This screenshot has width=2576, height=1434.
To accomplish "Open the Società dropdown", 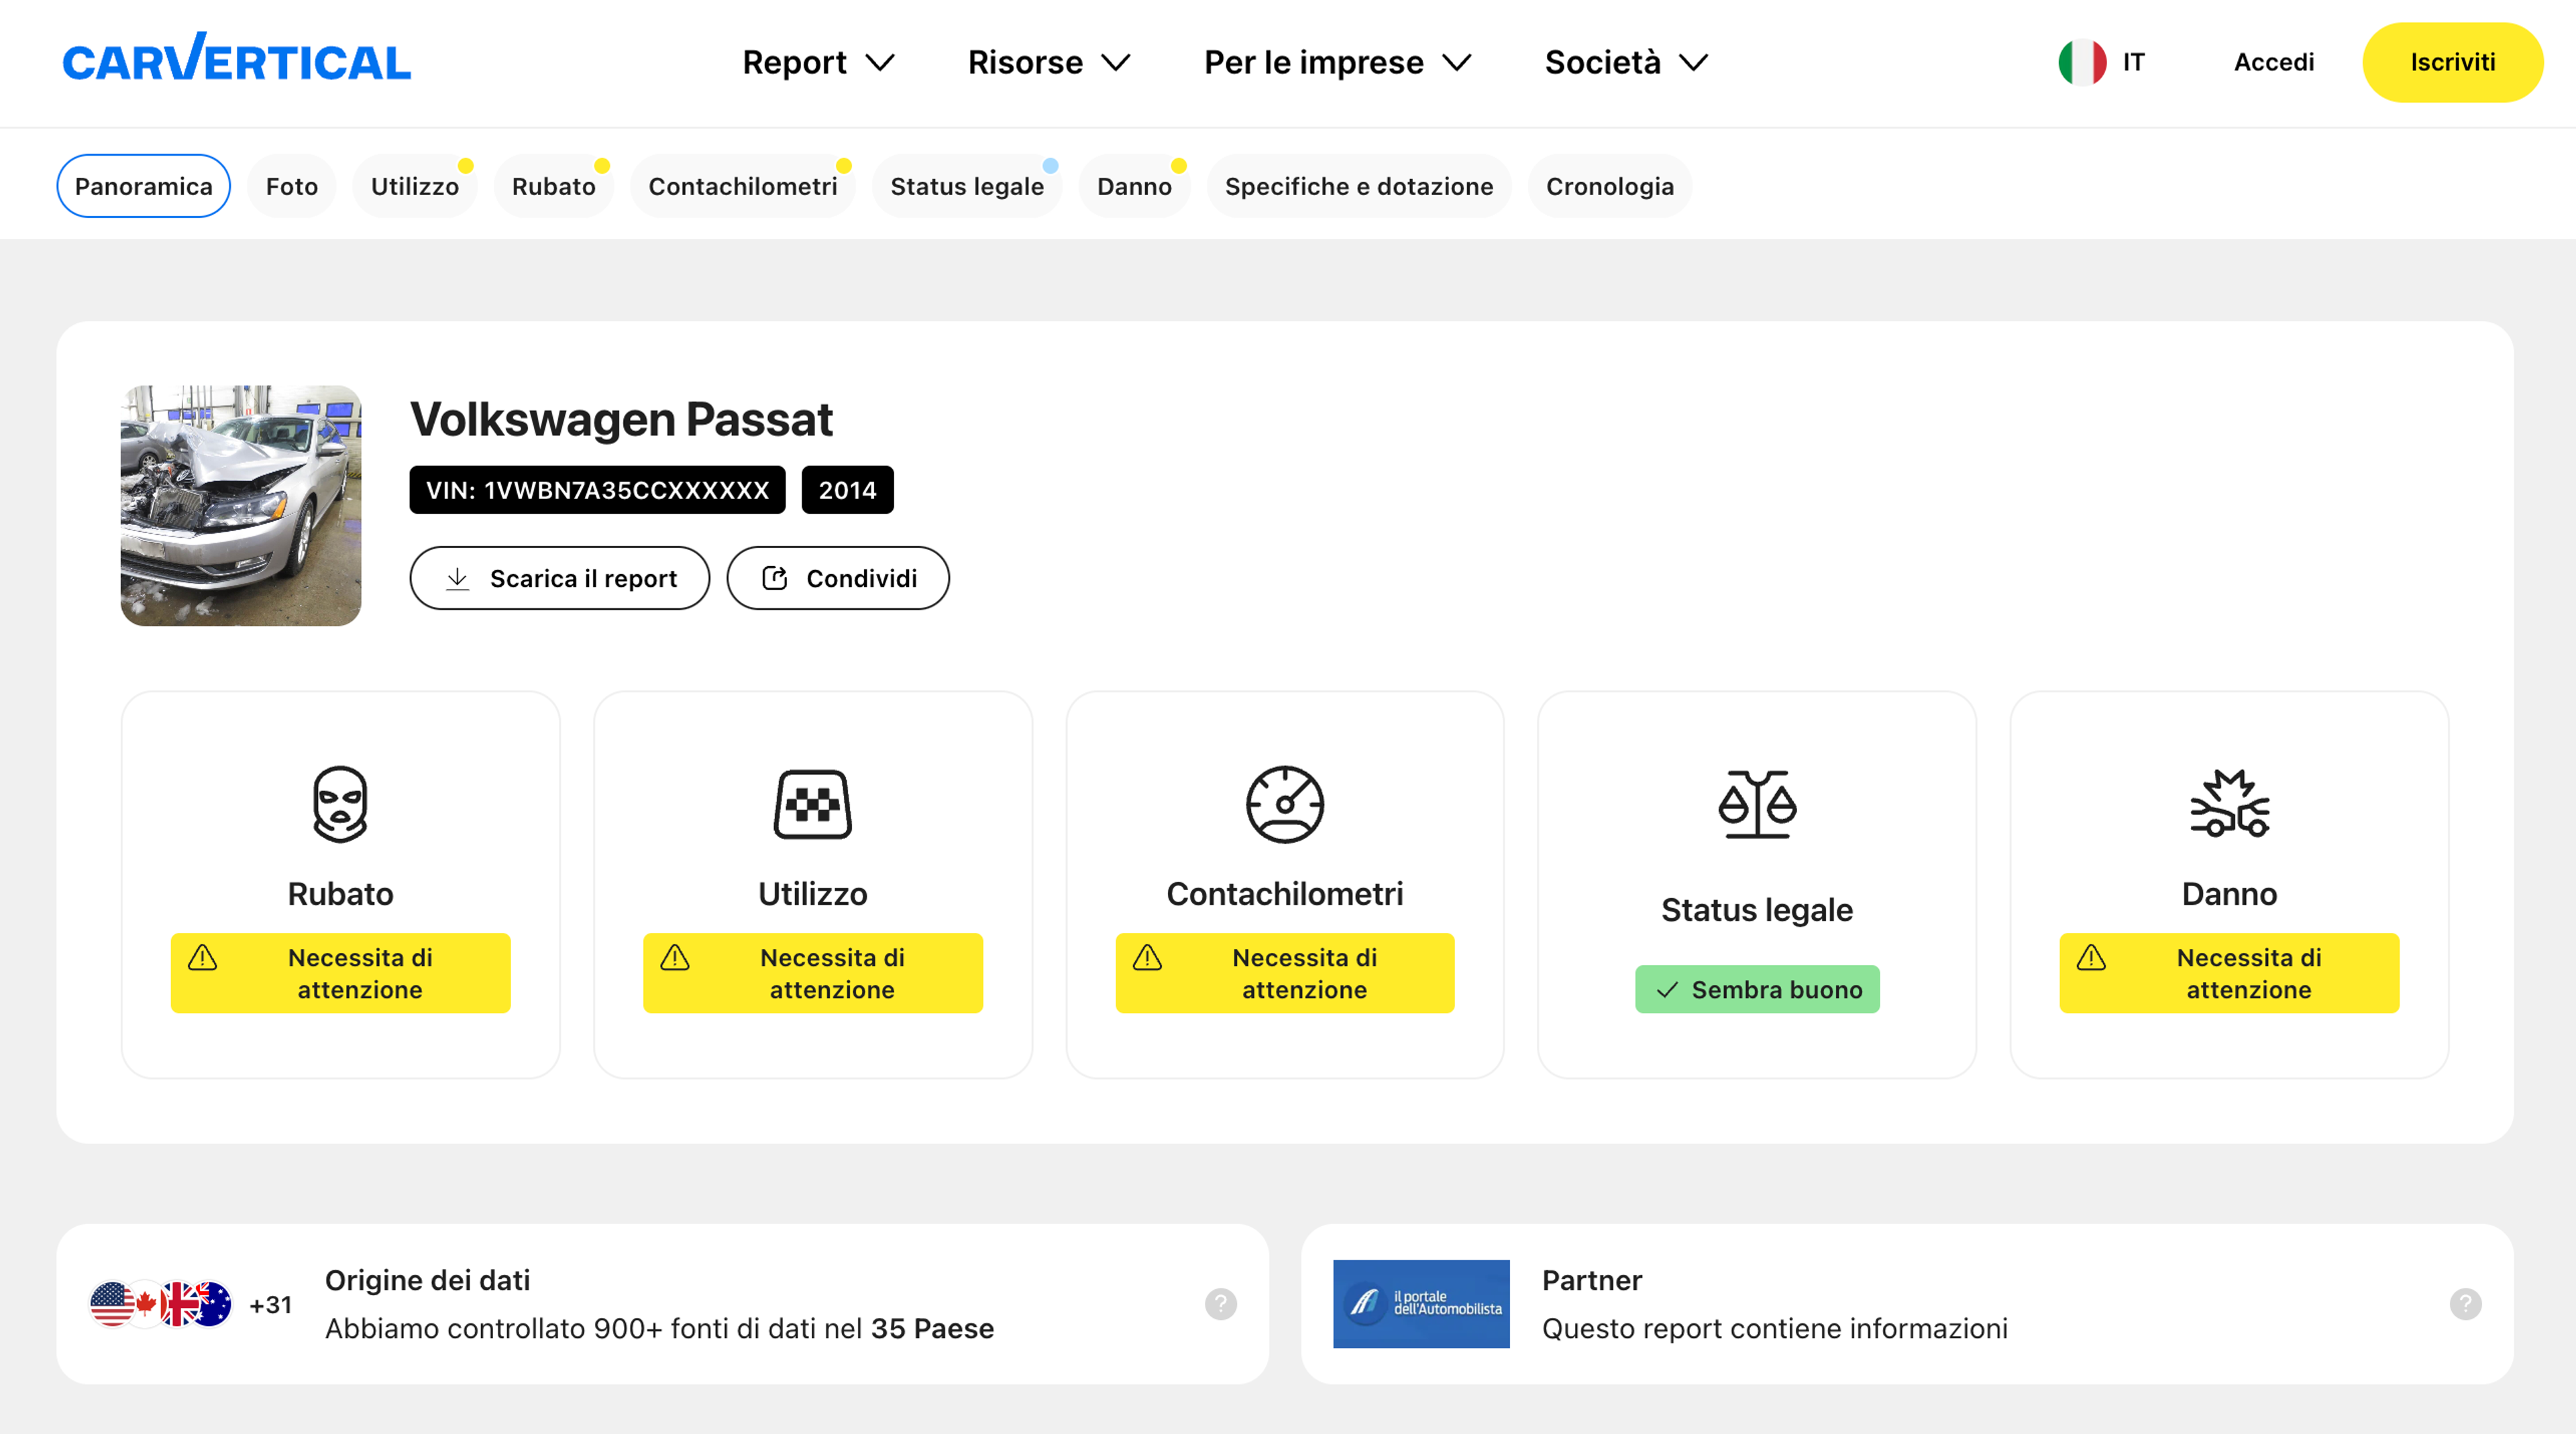I will click(1626, 62).
